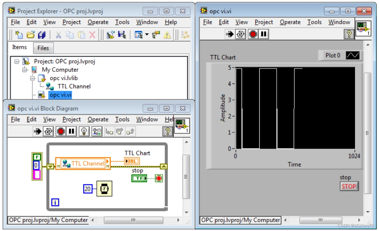Click stop boolean TF terminal in diagram
Image resolution: width=379 pixels, height=231 pixels.
point(139,178)
